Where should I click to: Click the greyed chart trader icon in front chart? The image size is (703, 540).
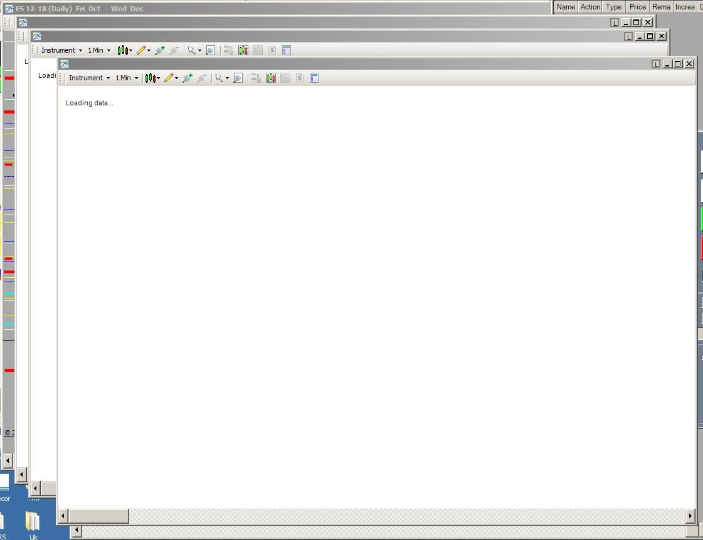point(256,78)
